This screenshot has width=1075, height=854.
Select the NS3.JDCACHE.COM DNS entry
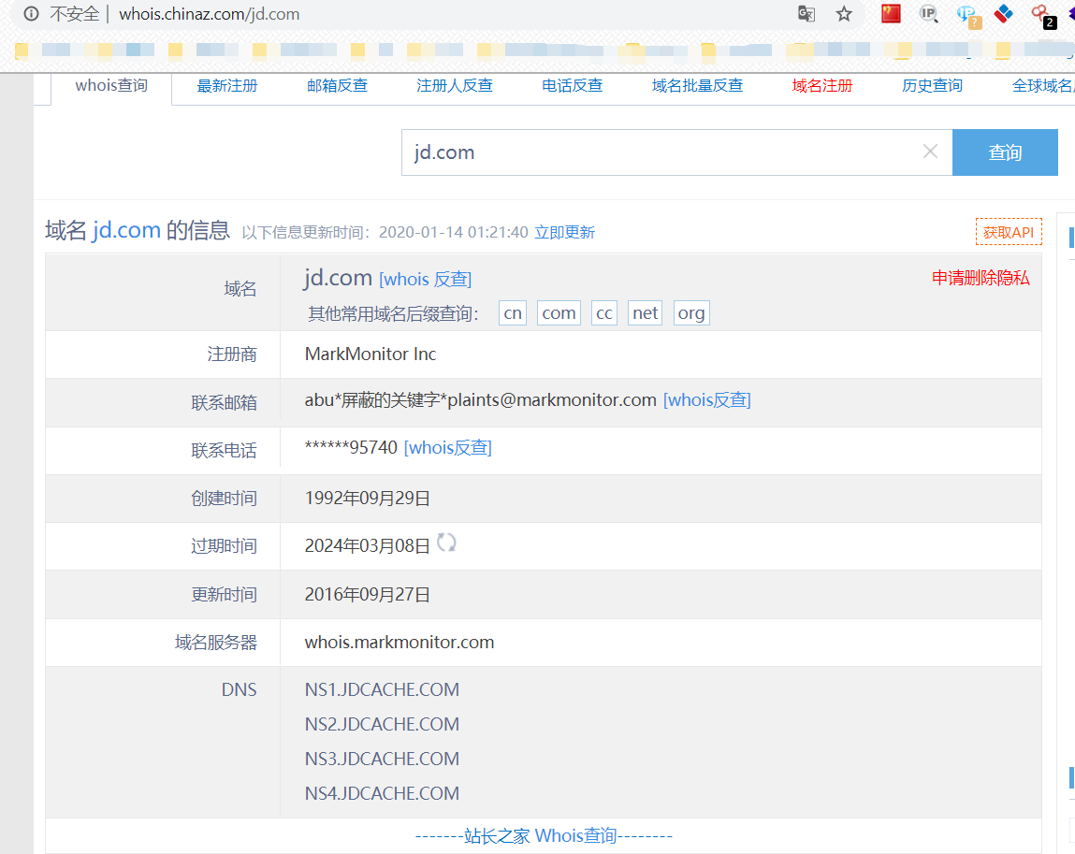point(382,759)
